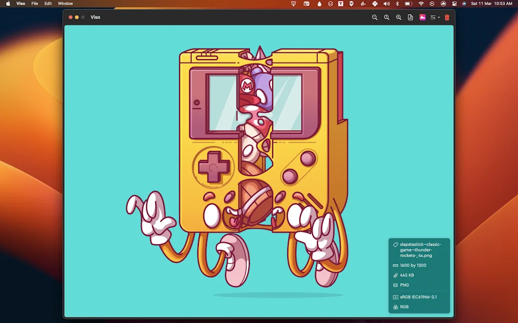The height and width of the screenshot is (323, 518).
Task: Click the Wi-Fi icon in menu bar
Action: [x=421, y=4]
